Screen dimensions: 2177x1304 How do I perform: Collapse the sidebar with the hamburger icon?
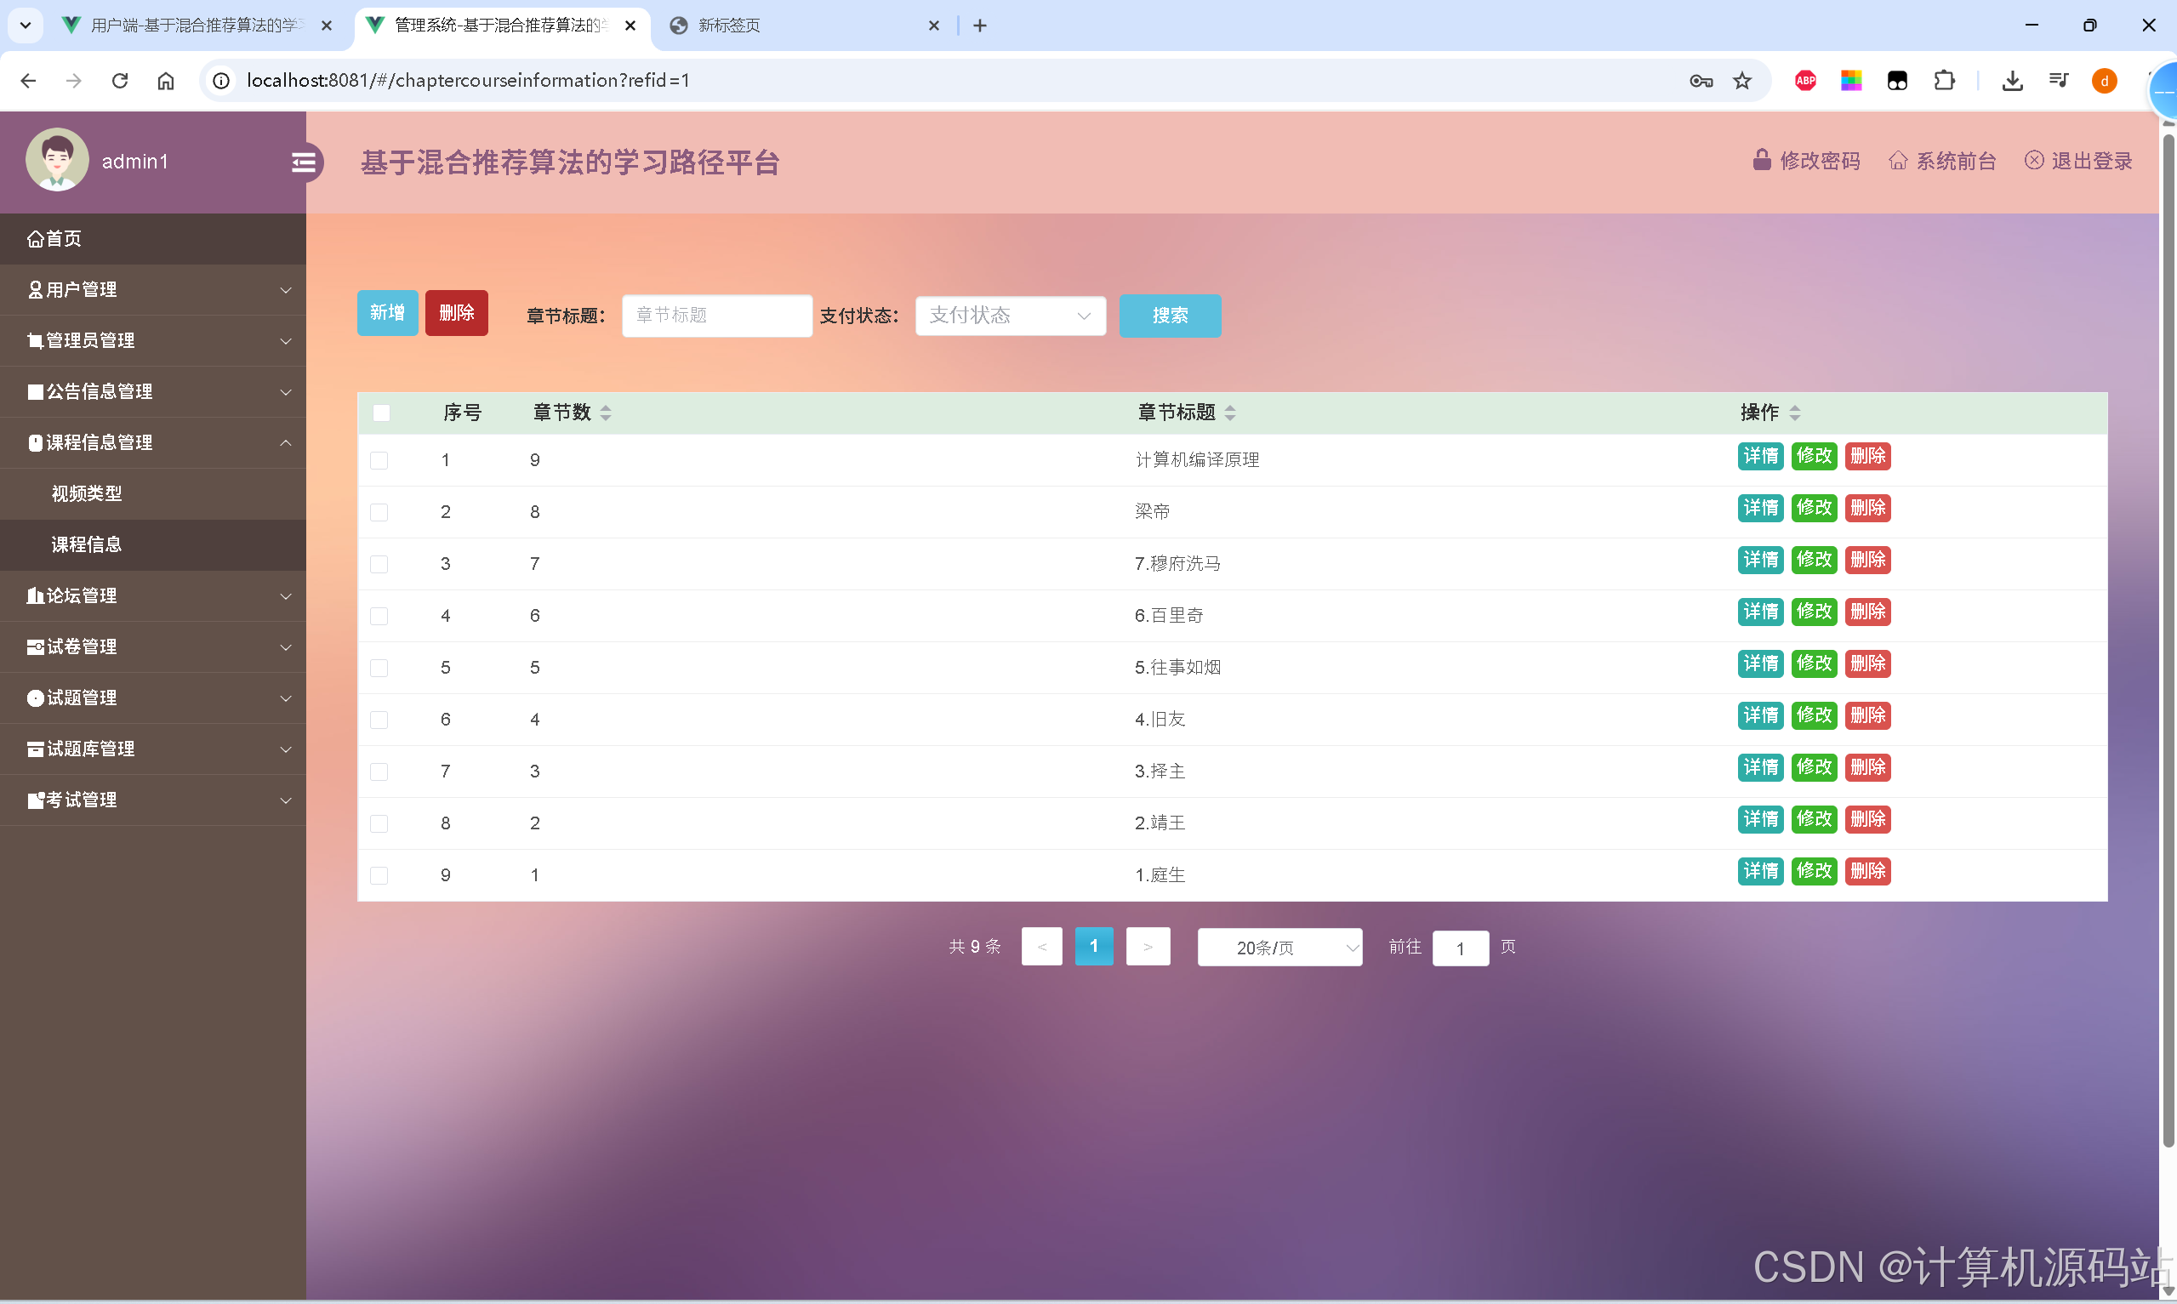coord(305,162)
